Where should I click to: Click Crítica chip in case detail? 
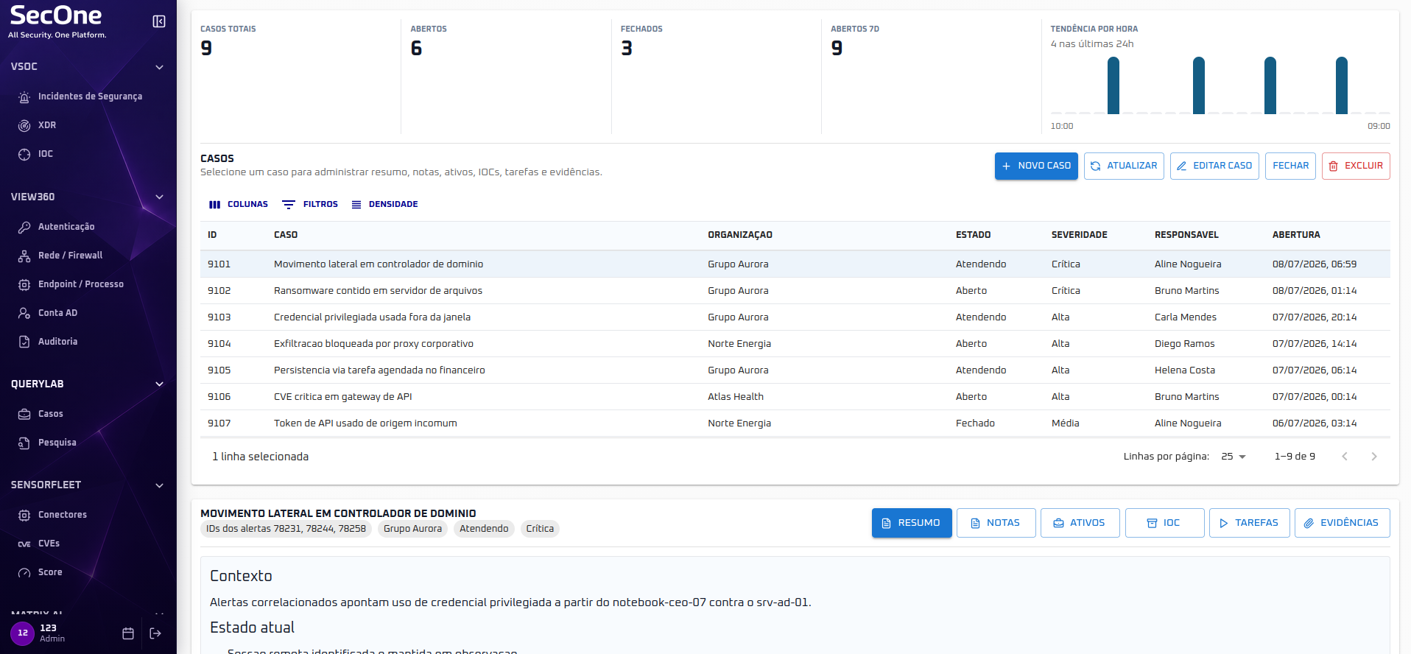point(540,529)
